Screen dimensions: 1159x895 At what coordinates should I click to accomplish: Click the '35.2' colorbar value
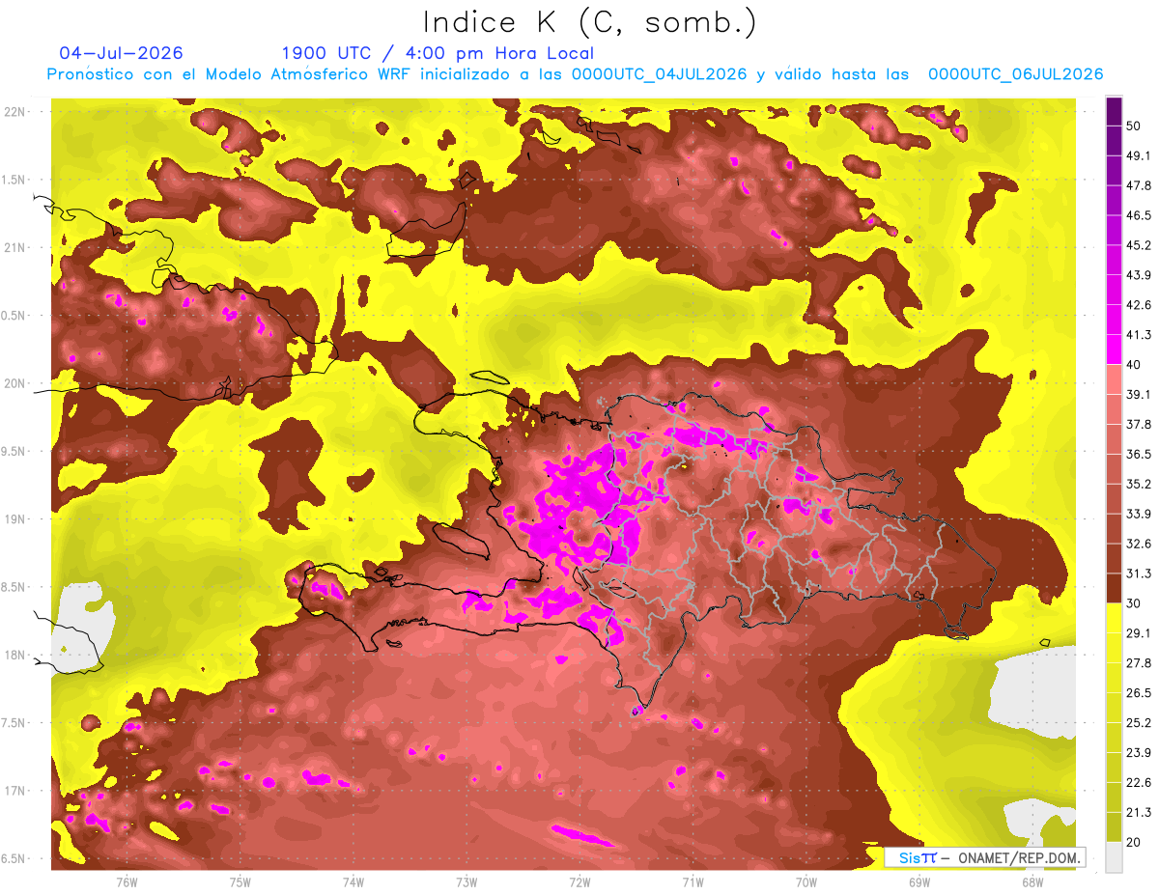[x=1138, y=484]
